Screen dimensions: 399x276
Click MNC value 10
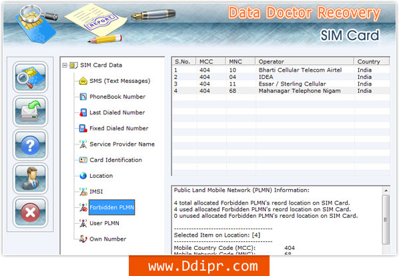point(233,70)
